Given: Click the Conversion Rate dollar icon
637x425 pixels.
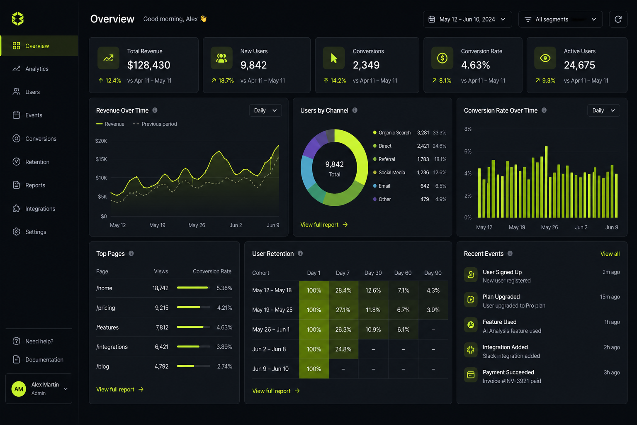Looking at the screenshot, I should tap(442, 58).
